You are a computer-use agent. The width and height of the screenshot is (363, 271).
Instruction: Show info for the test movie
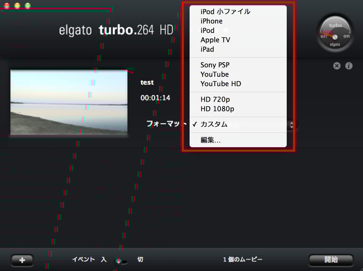pos(349,66)
